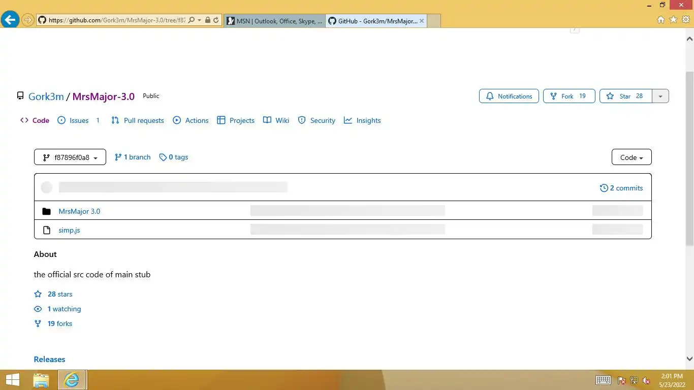
Task: Close the GitHub browser tab
Action: [x=422, y=21]
